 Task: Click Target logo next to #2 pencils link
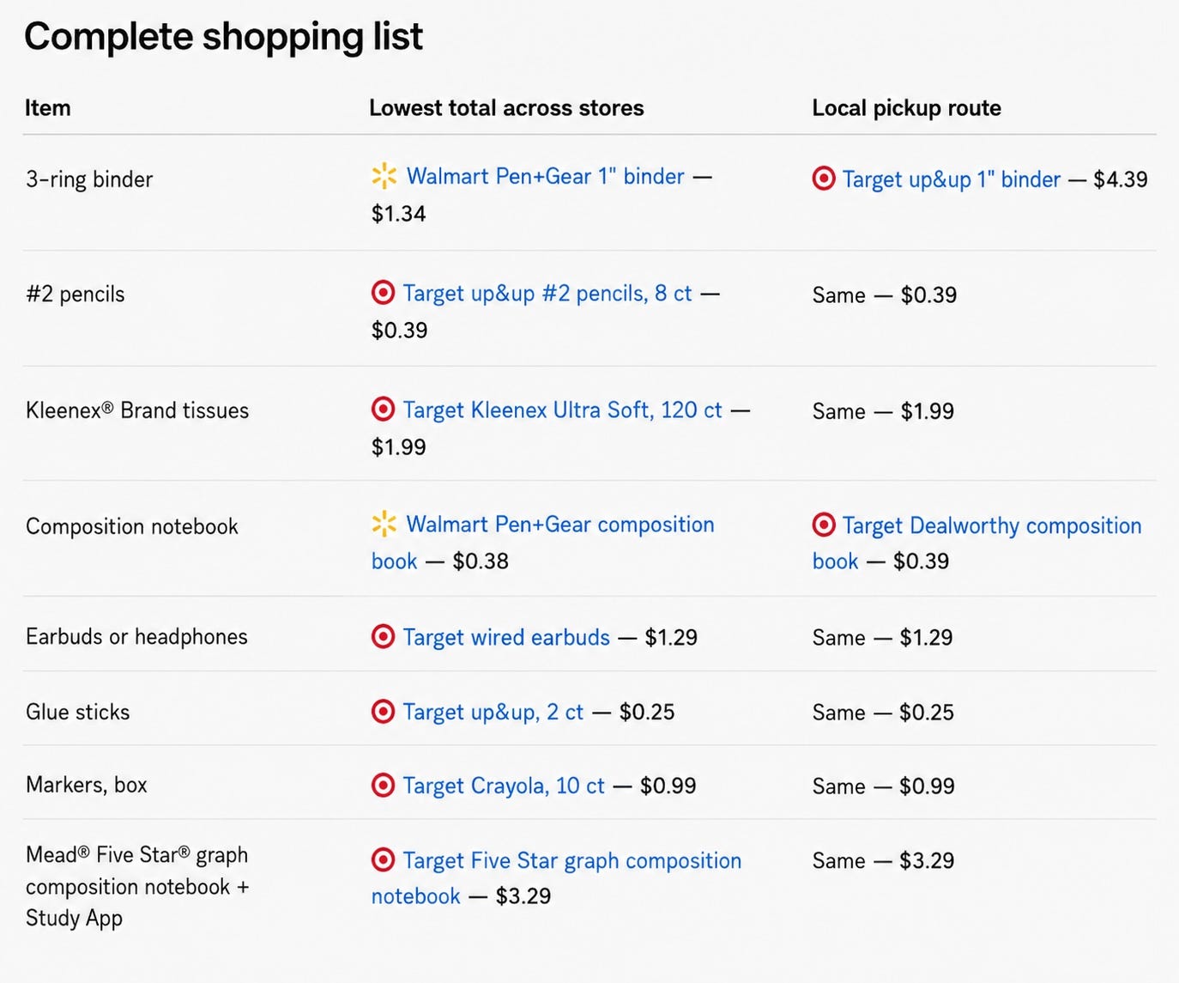(383, 293)
